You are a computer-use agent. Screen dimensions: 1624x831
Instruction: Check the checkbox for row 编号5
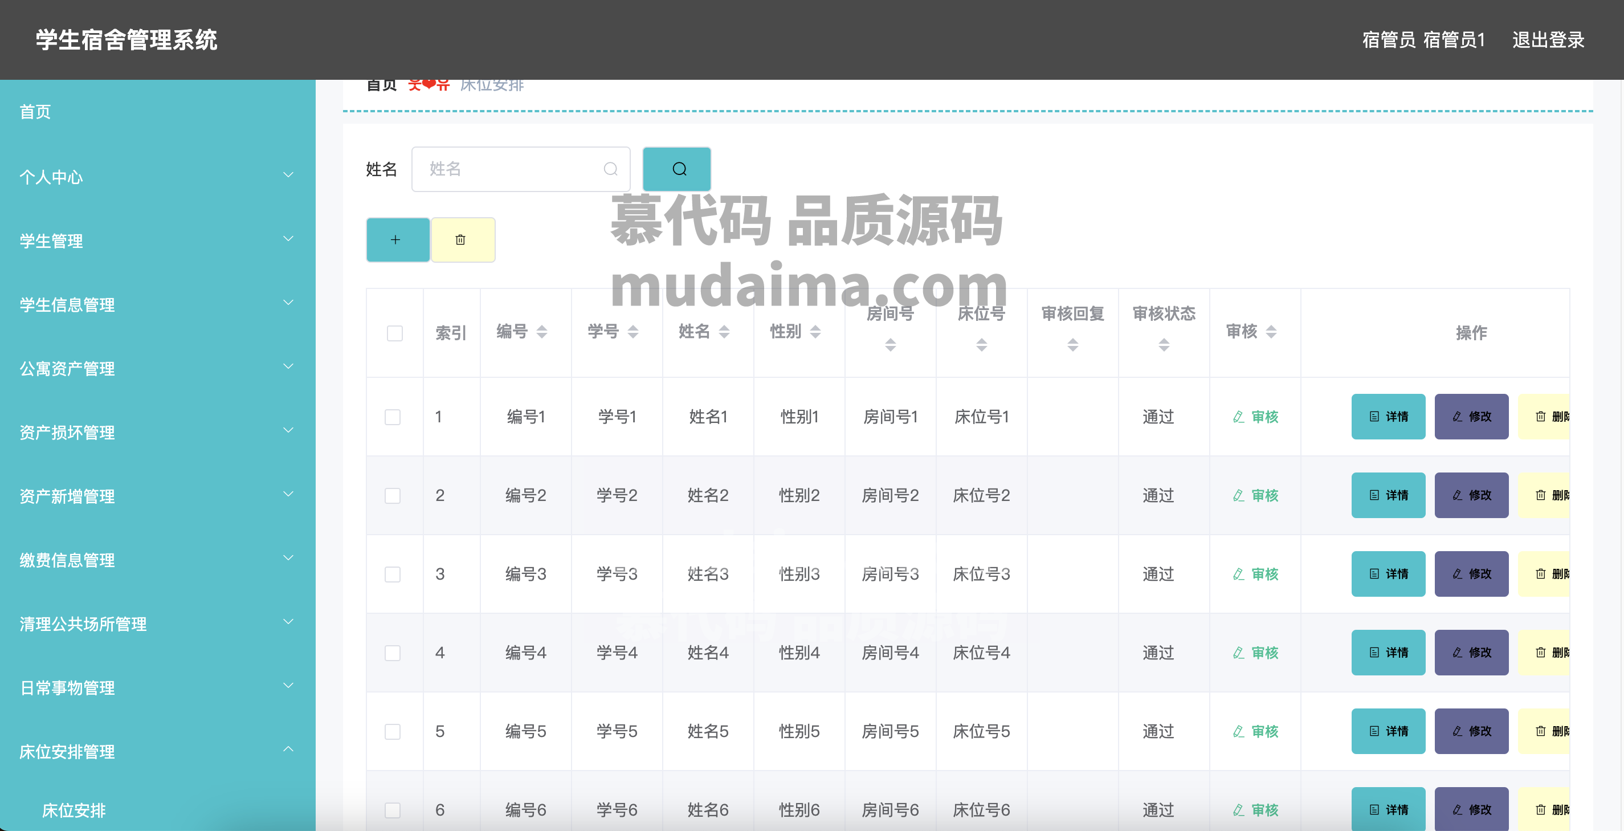pos(393,731)
